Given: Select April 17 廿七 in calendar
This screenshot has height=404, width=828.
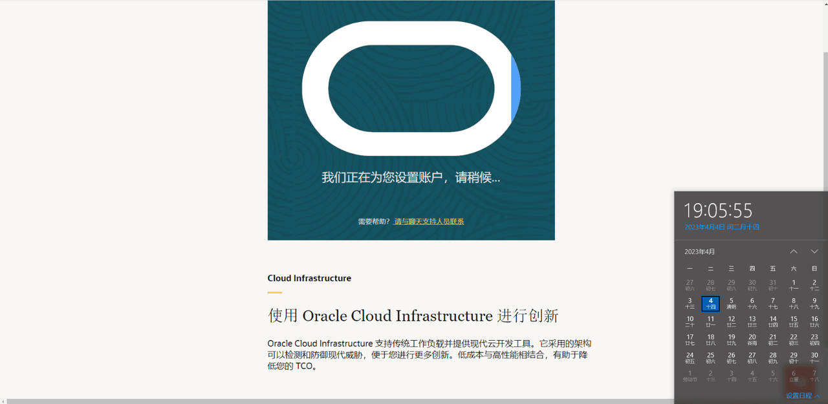Looking at the screenshot, I should tap(690, 339).
